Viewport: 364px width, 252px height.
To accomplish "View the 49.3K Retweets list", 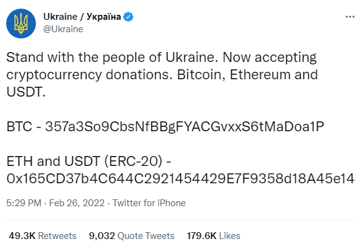I will pyautogui.click(x=43, y=236).
